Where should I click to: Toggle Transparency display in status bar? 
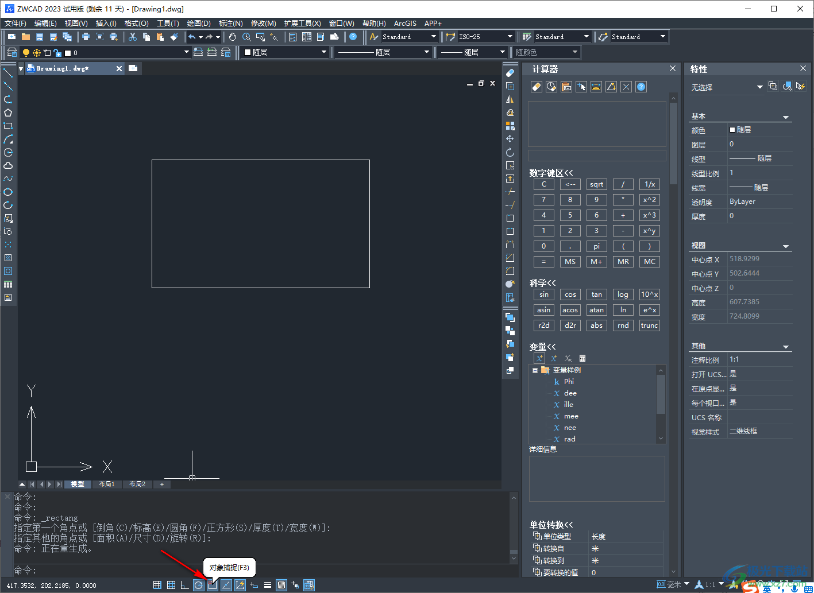pyautogui.click(x=281, y=585)
